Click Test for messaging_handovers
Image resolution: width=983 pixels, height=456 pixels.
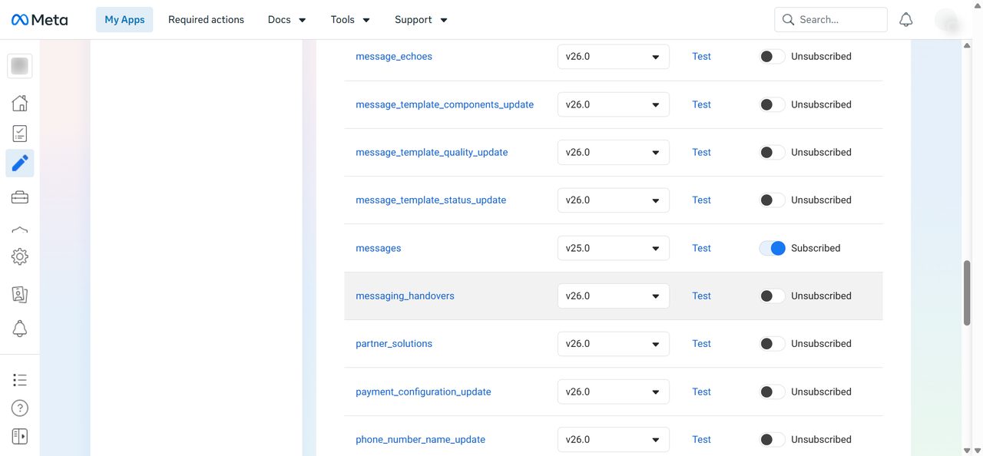point(701,296)
